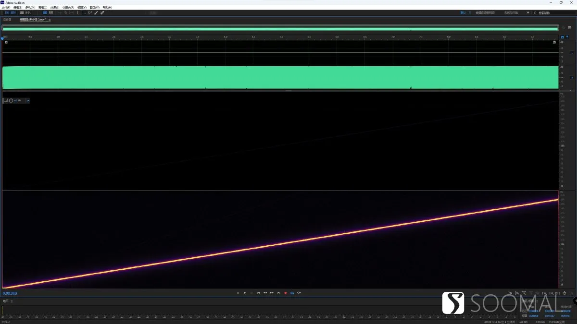This screenshot has height=324, width=577.
Task: Toggle loop playback
Action: click(292, 293)
